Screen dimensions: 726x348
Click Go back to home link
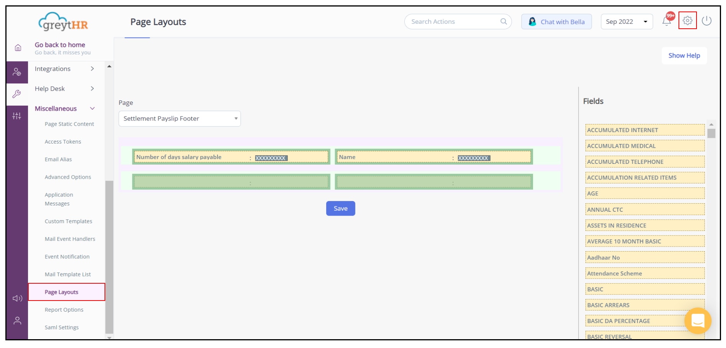tap(60, 45)
